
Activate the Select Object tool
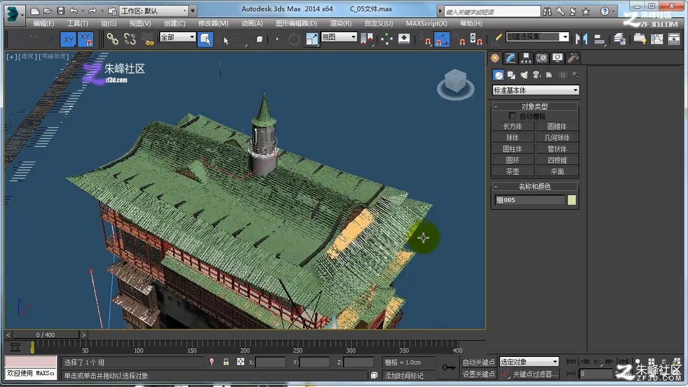[x=205, y=39]
